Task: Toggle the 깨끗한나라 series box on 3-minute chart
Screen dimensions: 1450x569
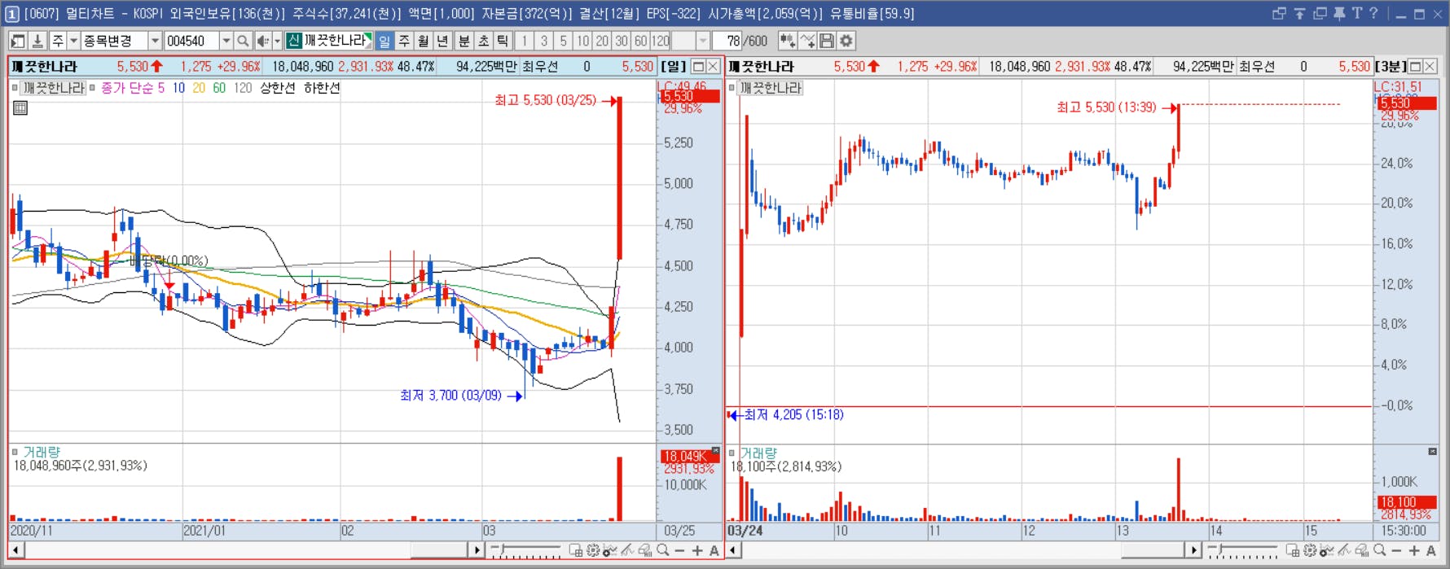Action: coord(732,88)
